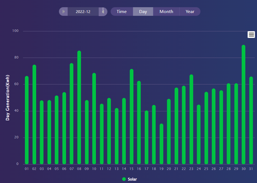Image resolution: width=257 pixels, height=183 pixels.
Task: Switch to the Time view tab
Action: 121,12
